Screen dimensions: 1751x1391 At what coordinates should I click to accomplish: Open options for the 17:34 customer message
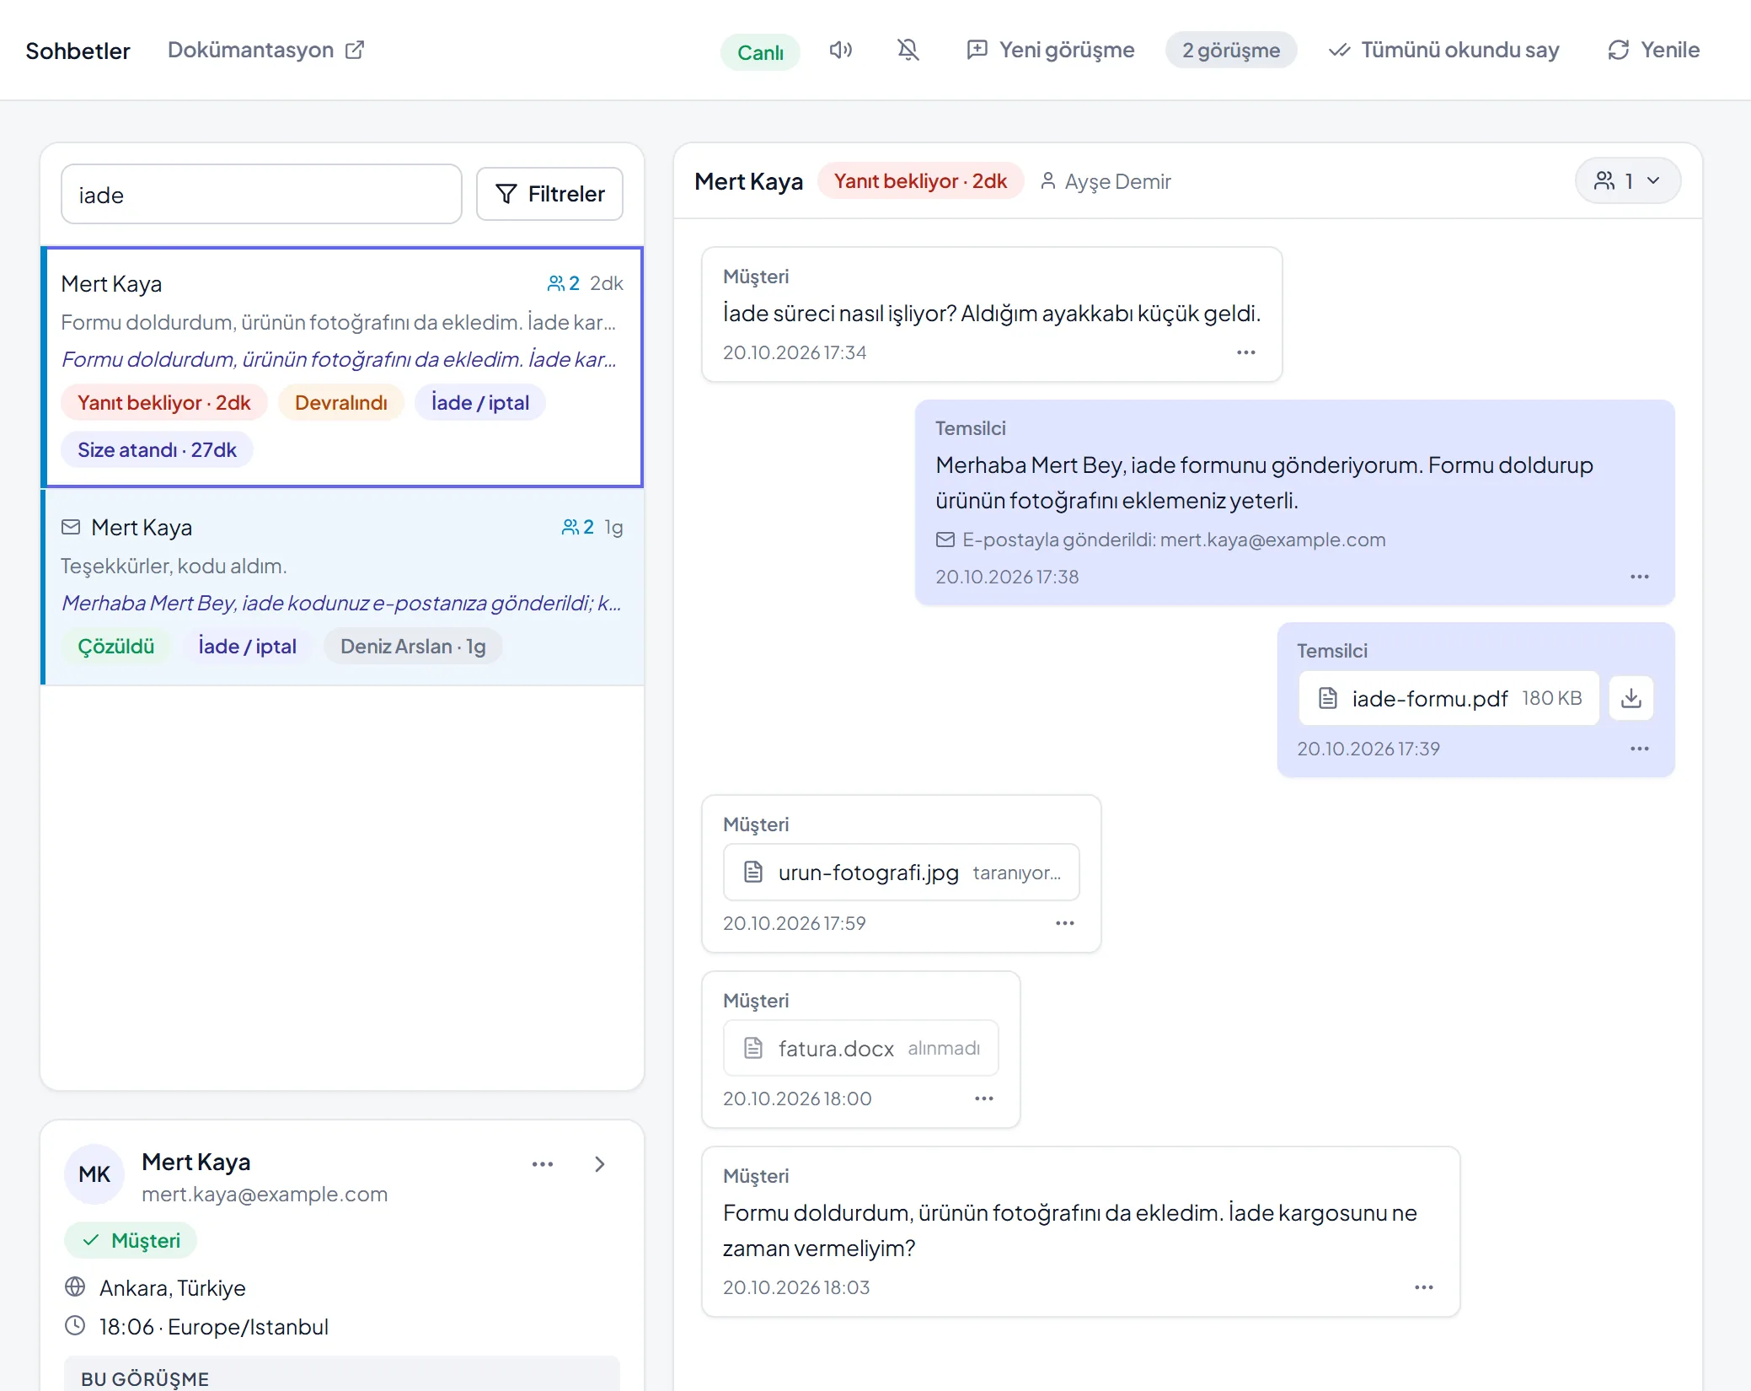pos(1246,352)
